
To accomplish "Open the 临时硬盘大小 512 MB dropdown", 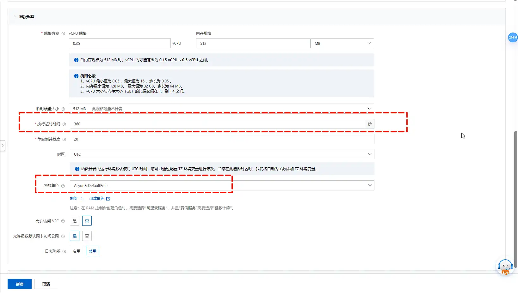I will (x=221, y=108).
